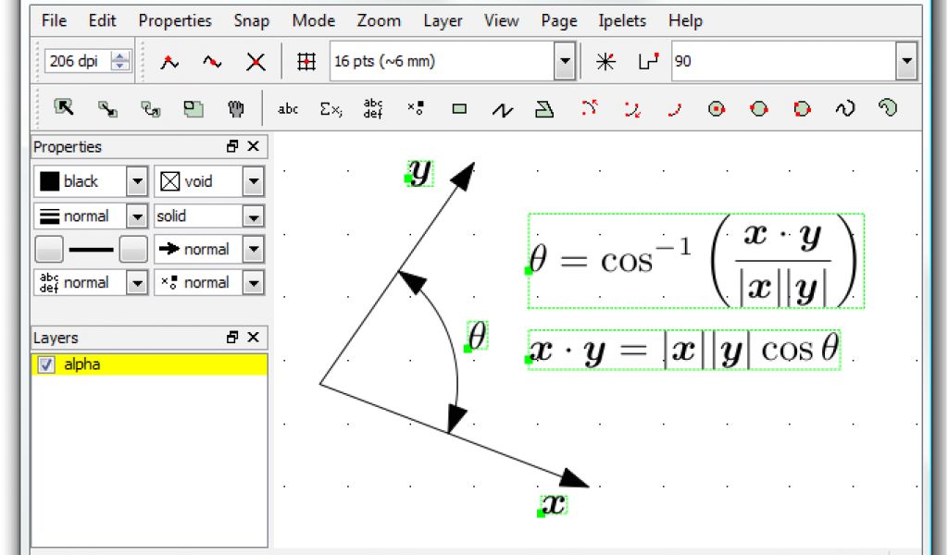Pick the math formula (Σx) tool
948x555 pixels.
coord(331,109)
